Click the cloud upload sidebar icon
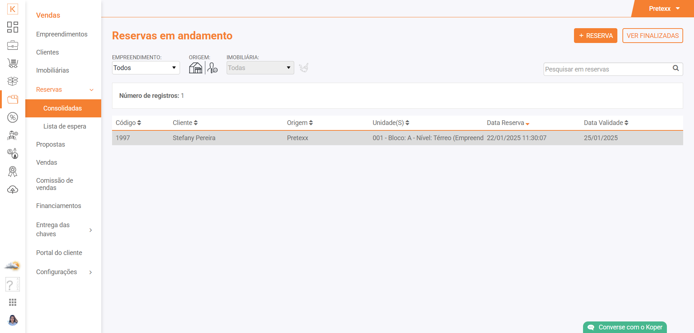The width and height of the screenshot is (694, 333). point(13,190)
